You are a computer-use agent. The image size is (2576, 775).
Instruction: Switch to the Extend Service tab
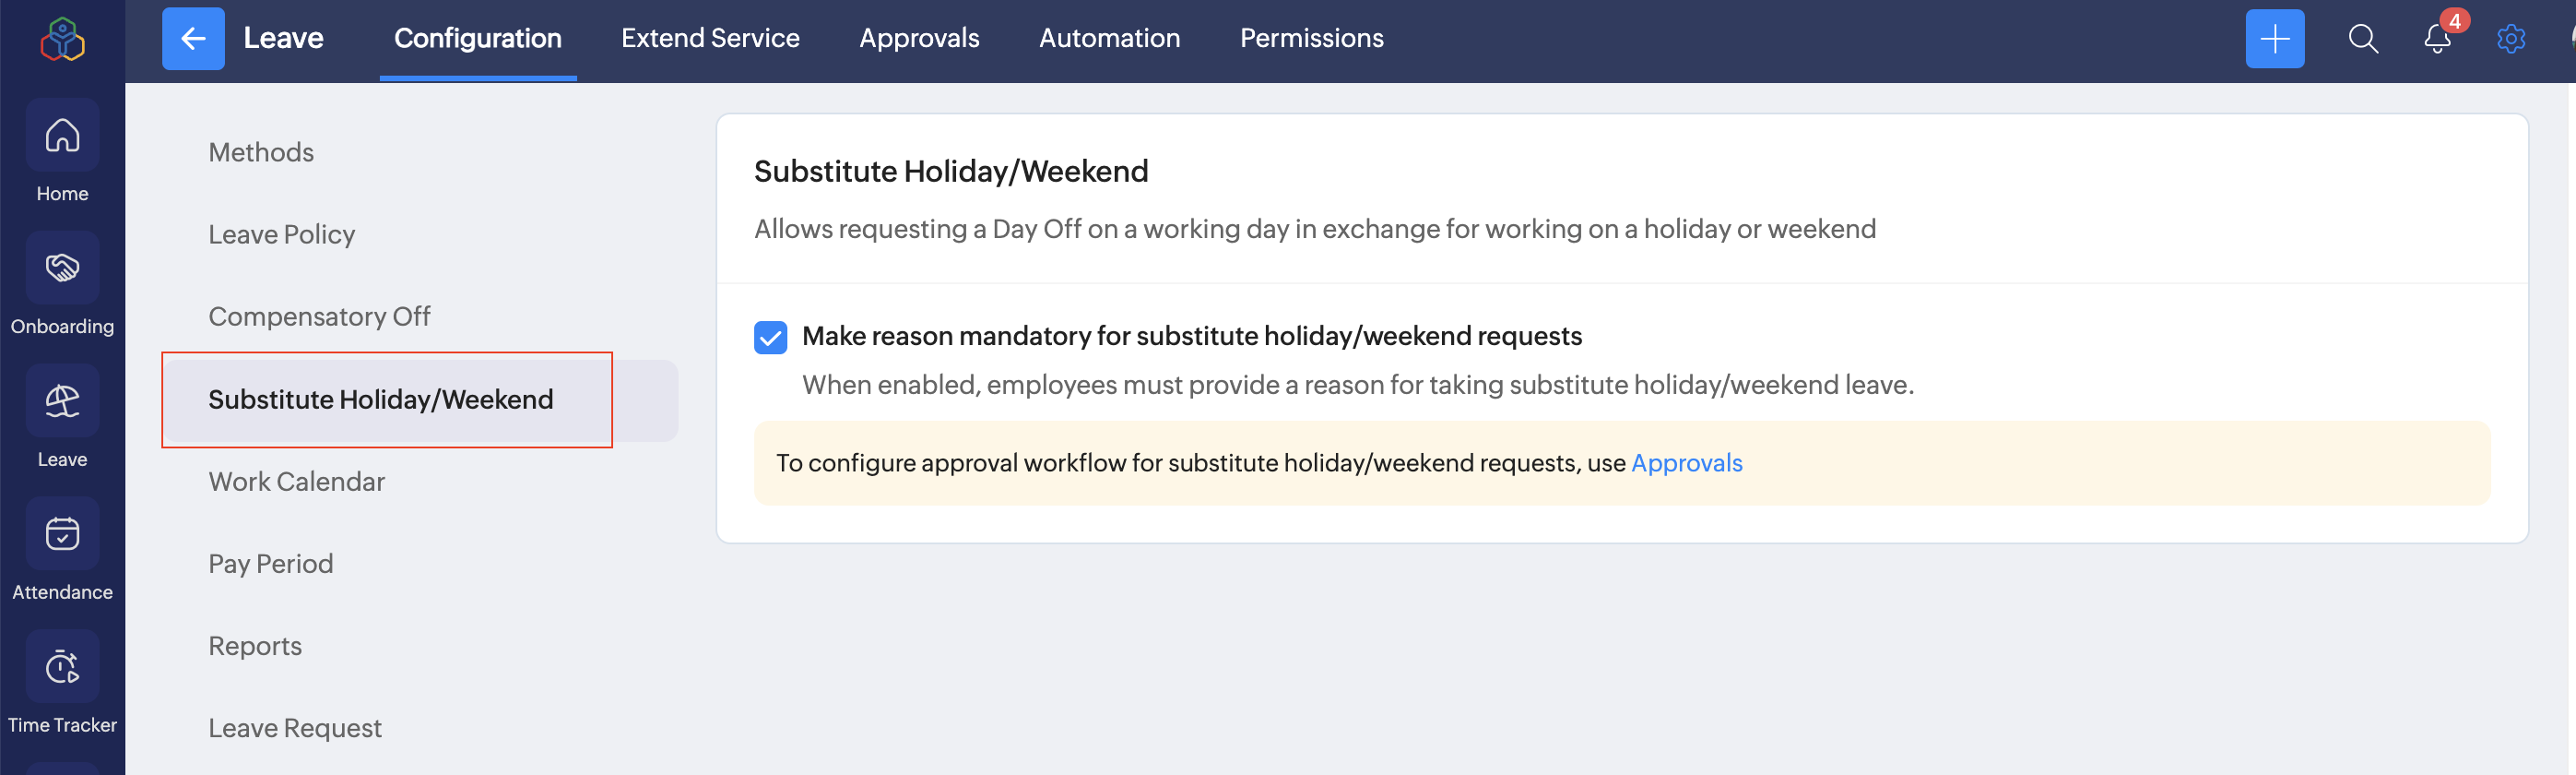[x=710, y=39]
